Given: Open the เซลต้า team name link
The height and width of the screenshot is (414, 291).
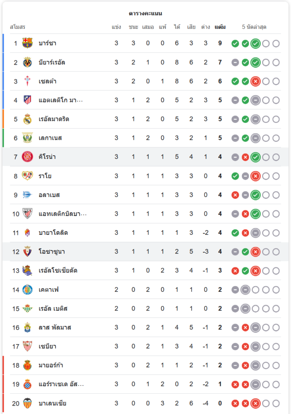Looking at the screenshot, I should click(48, 81).
